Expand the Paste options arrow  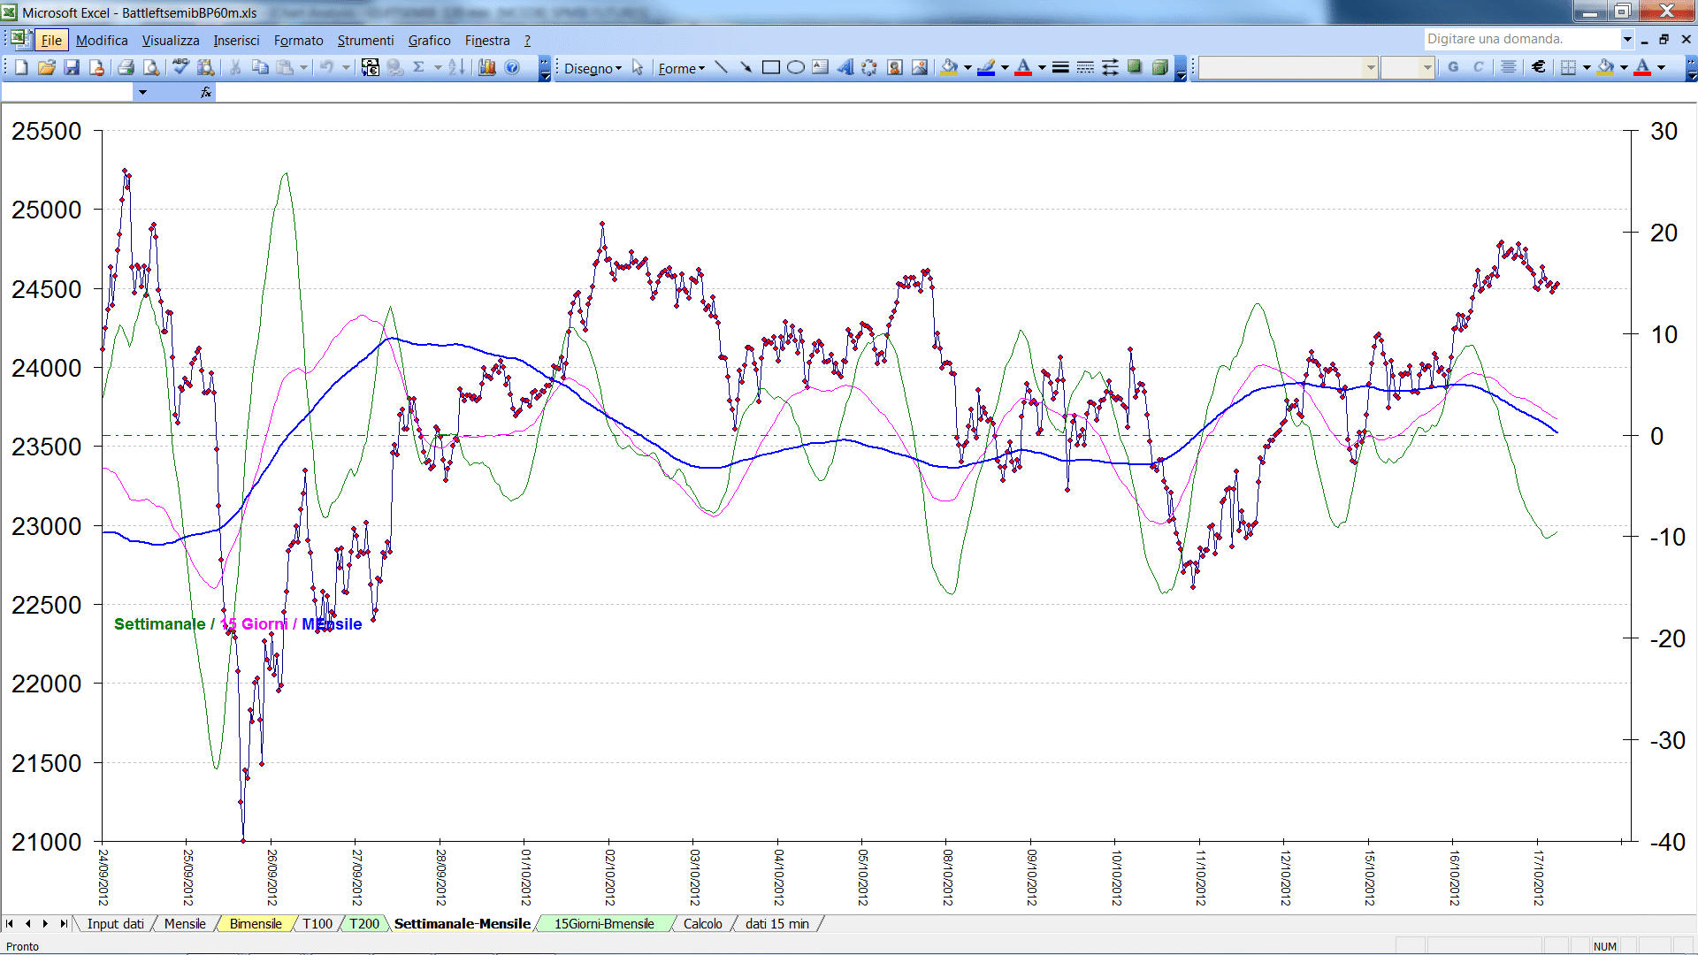pyautogui.click(x=303, y=67)
